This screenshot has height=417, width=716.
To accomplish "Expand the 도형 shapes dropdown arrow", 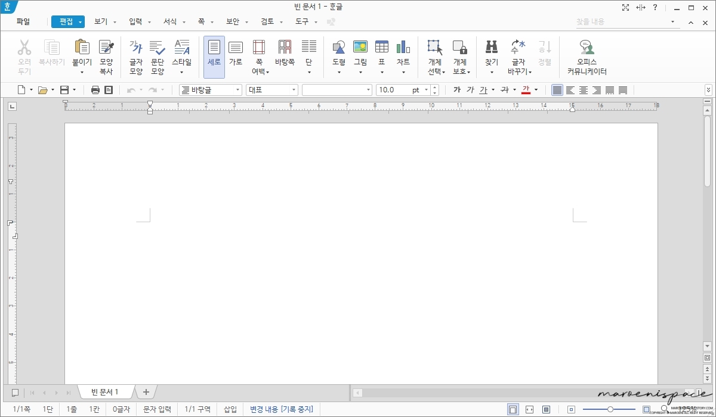I will tap(339, 73).
